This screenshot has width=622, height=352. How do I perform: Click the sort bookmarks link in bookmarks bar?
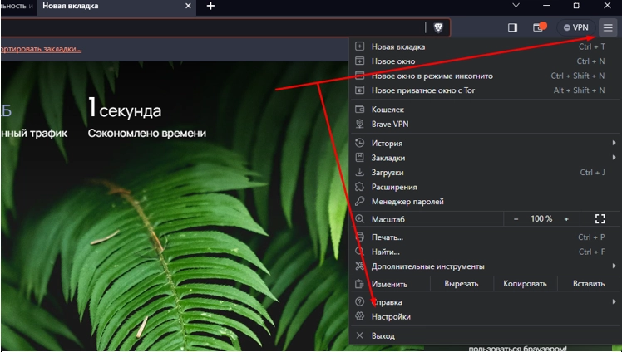(41, 49)
